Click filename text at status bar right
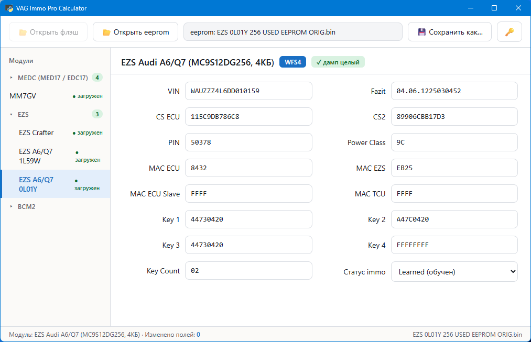 (x=468, y=335)
